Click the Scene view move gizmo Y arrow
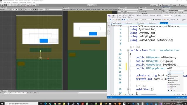Image resolution: width=187 pixels, height=105 pixels. [40, 51]
